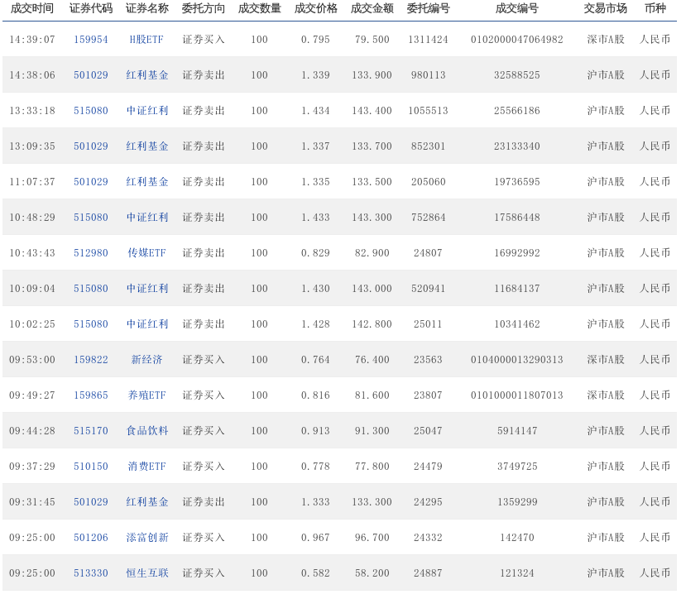The width and height of the screenshot is (686, 594).
Task: Open the 传媒ETF security name link
Action: pos(146,253)
